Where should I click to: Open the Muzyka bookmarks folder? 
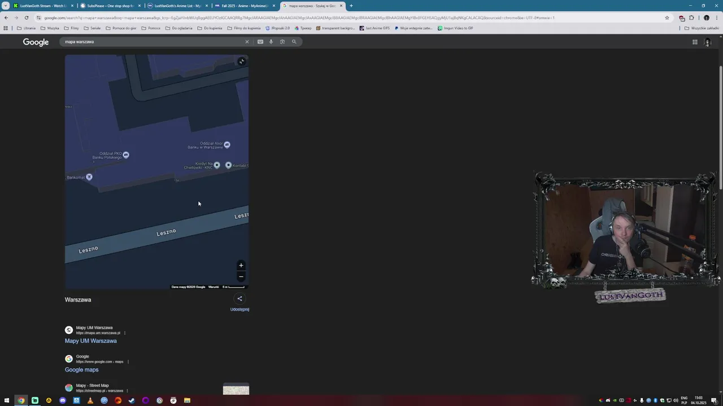[x=50, y=28]
